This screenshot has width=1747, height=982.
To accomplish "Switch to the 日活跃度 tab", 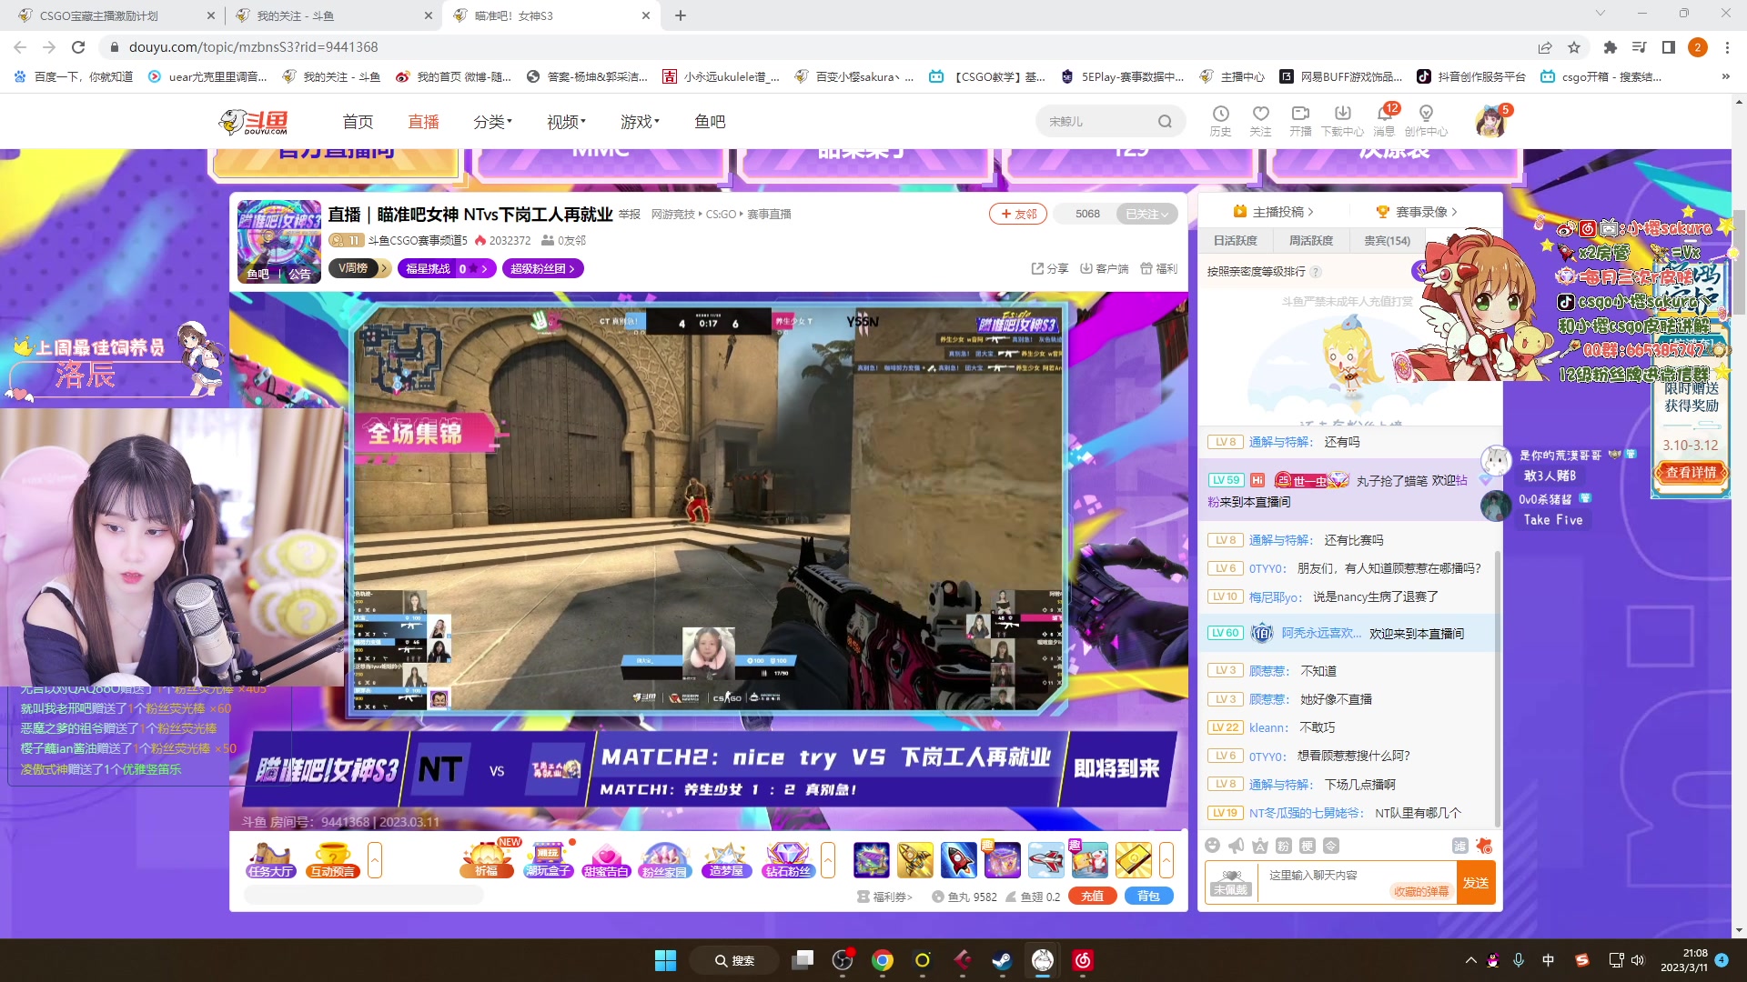I will tap(1235, 241).
